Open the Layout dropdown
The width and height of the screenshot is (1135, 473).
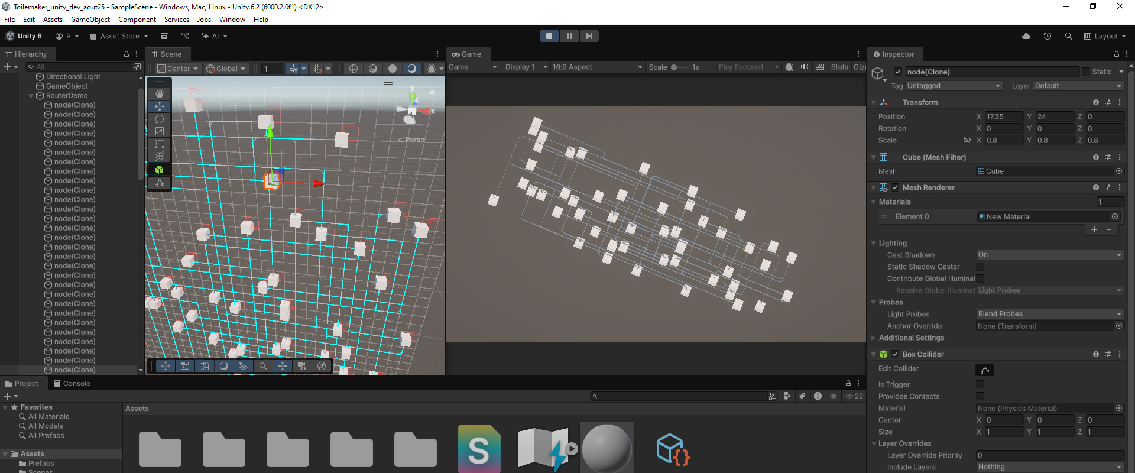click(x=1105, y=36)
